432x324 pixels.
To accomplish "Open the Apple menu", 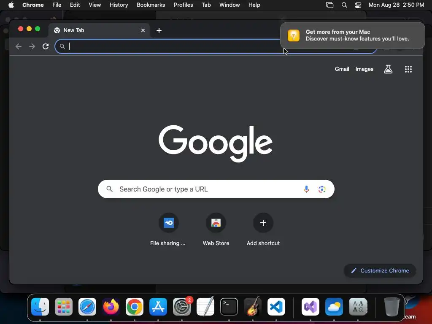I will pyautogui.click(x=11, y=5).
